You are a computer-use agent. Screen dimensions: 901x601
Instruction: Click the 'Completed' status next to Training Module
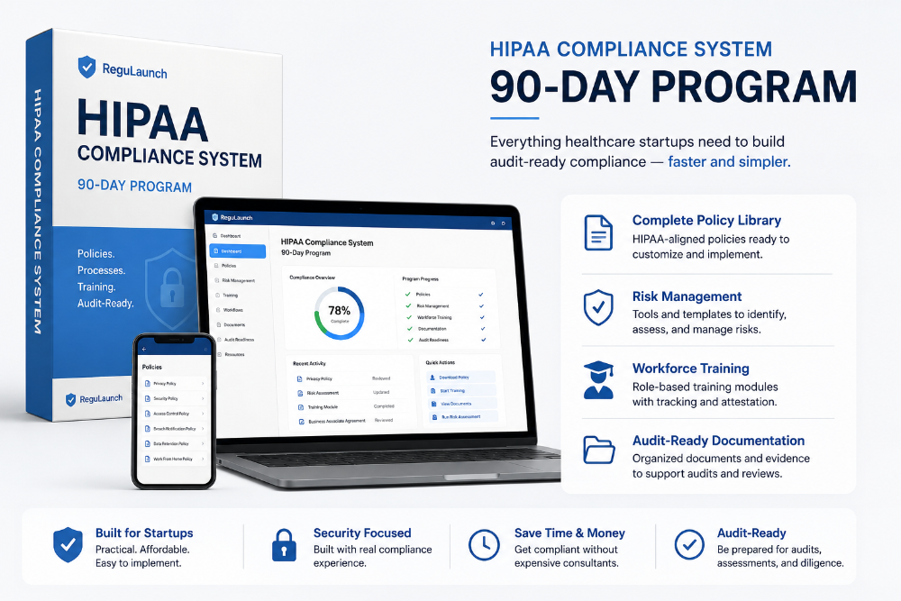pos(384,406)
